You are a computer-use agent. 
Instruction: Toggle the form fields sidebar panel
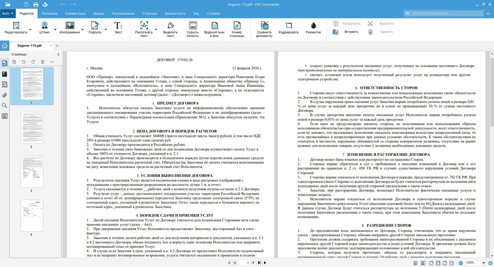[x=4, y=116]
